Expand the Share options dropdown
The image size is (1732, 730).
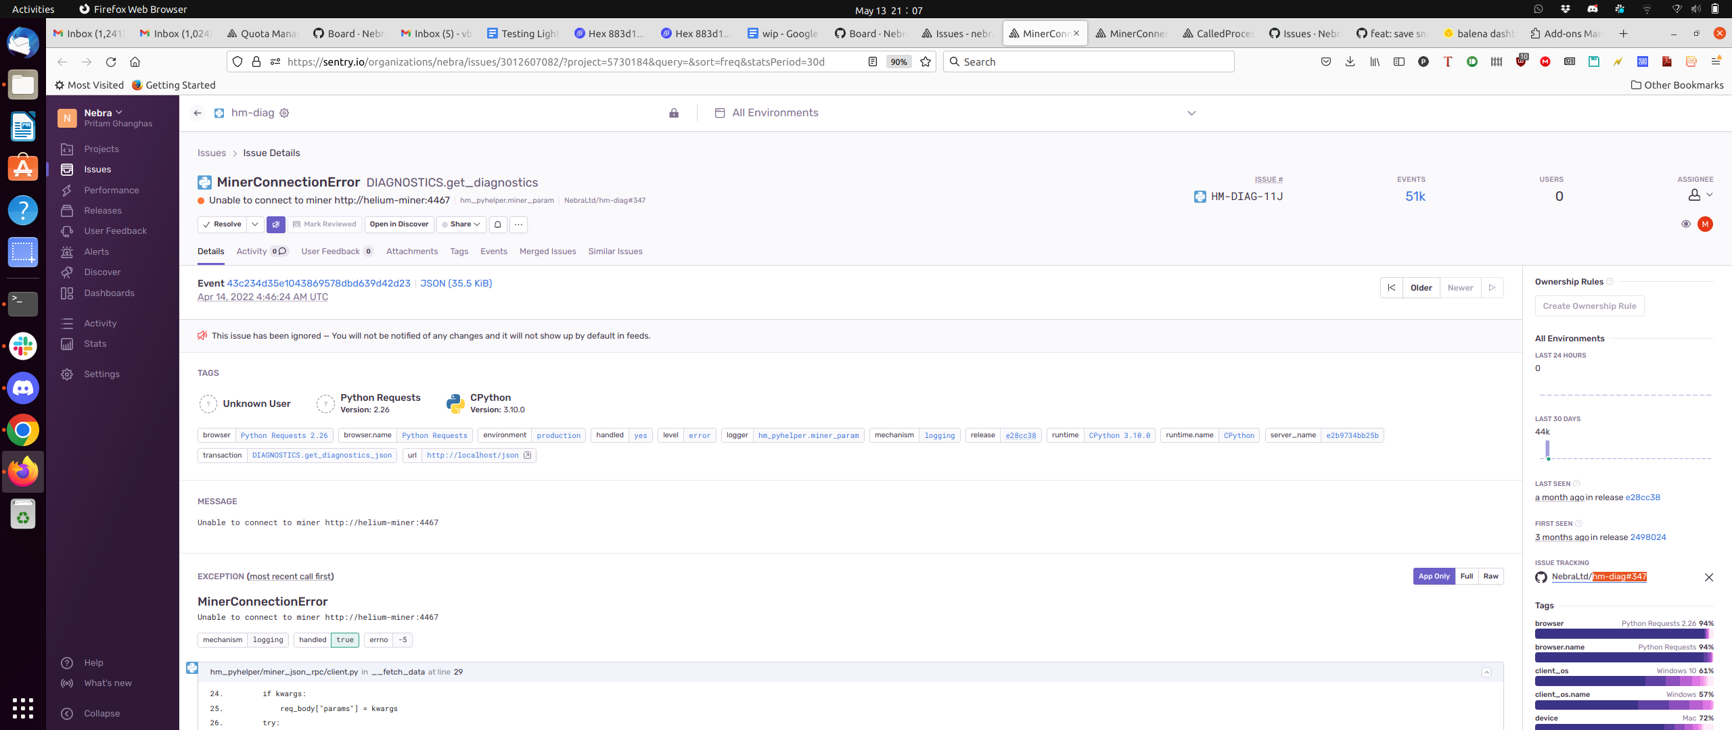[x=478, y=224]
